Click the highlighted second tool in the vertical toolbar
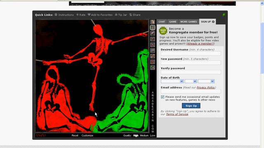 (153, 28)
